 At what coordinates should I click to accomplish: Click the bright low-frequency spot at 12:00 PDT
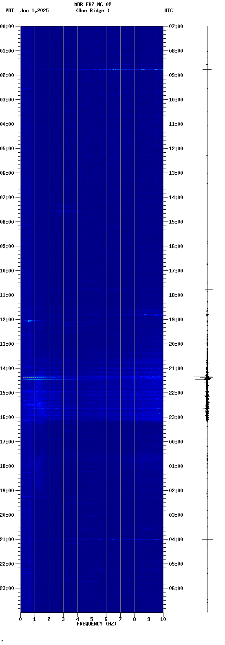[x=30, y=321]
